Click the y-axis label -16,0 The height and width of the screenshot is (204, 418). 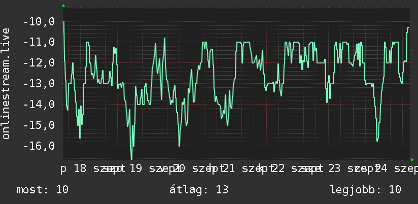(39, 146)
